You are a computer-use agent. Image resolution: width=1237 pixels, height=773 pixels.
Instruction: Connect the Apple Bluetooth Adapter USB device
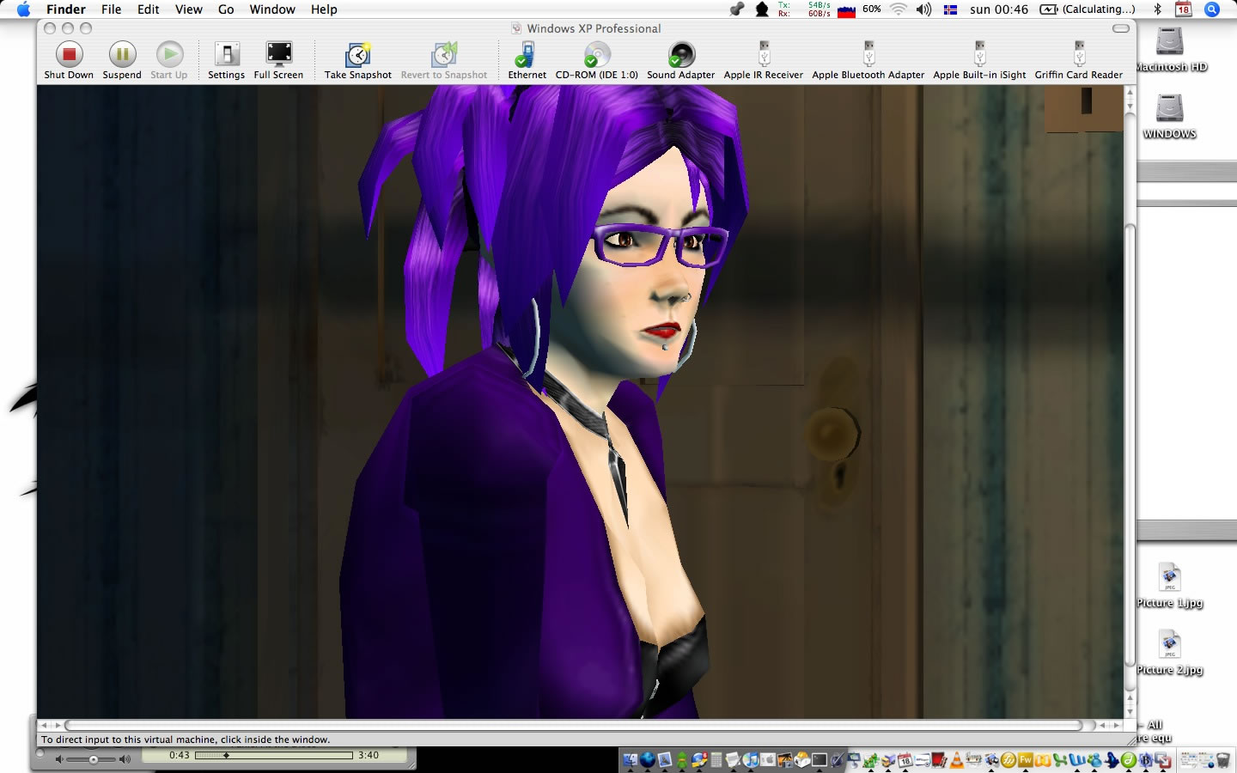pyautogui.click(x=868, y=61)
